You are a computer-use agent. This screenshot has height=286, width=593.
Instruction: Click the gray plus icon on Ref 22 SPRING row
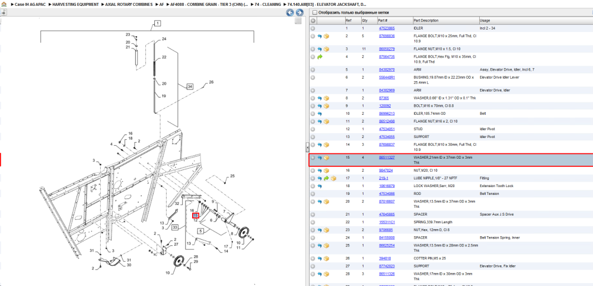pyautogui.click(x=313, y=222)
